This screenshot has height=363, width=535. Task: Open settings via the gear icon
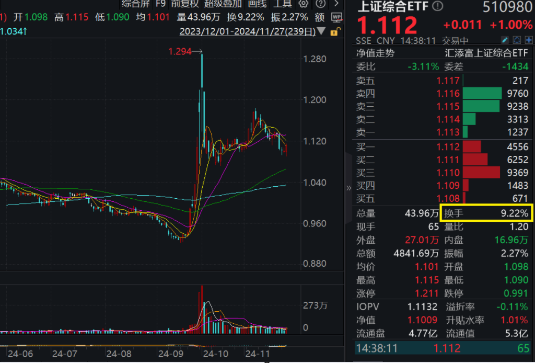click(x=304, y=4)
